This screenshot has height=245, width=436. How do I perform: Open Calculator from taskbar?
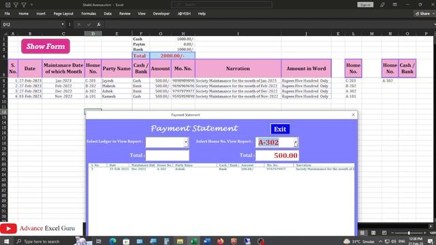pos(166,242)
